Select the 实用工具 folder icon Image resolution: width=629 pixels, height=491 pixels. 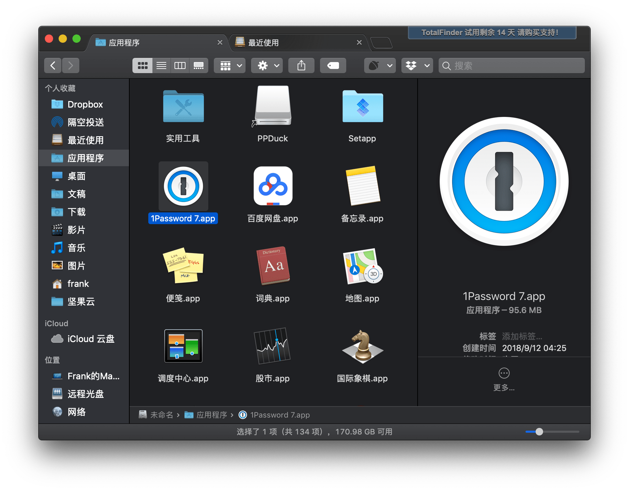pos(183,106)
